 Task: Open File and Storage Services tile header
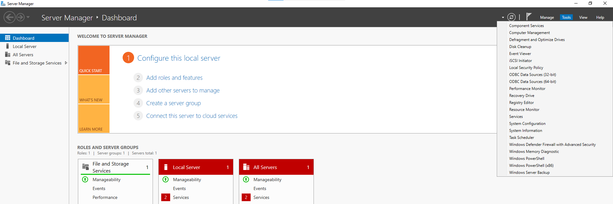[x=116, y=167]
